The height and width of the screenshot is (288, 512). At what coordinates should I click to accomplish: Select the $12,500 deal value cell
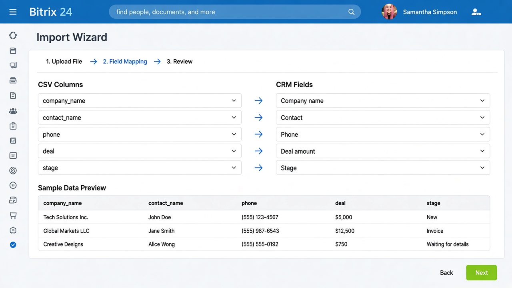[345, 231]
